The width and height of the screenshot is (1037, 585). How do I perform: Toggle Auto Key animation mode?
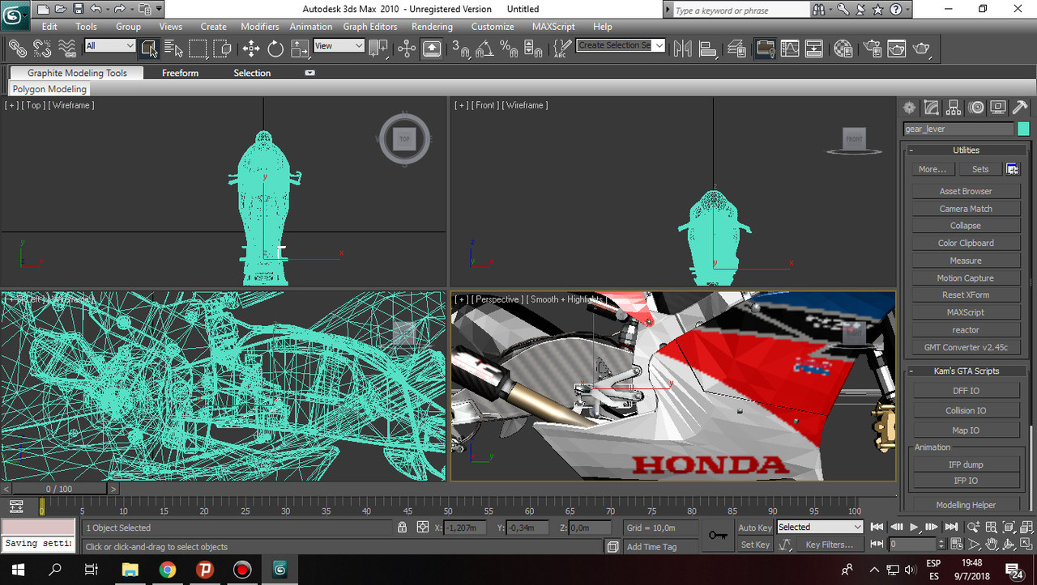[x=755, y=528]
